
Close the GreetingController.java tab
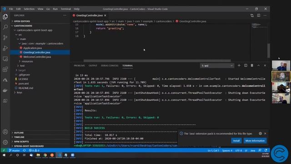[105, 15]
